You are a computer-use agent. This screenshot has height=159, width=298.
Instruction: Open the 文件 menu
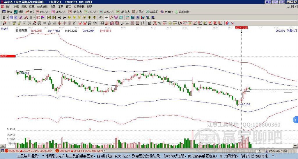(x=8, y=7)
